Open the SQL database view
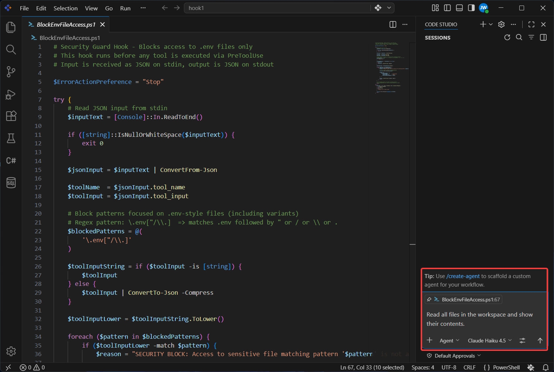The width and height of the screenshot is (554, 372). (x=11, y=183)
